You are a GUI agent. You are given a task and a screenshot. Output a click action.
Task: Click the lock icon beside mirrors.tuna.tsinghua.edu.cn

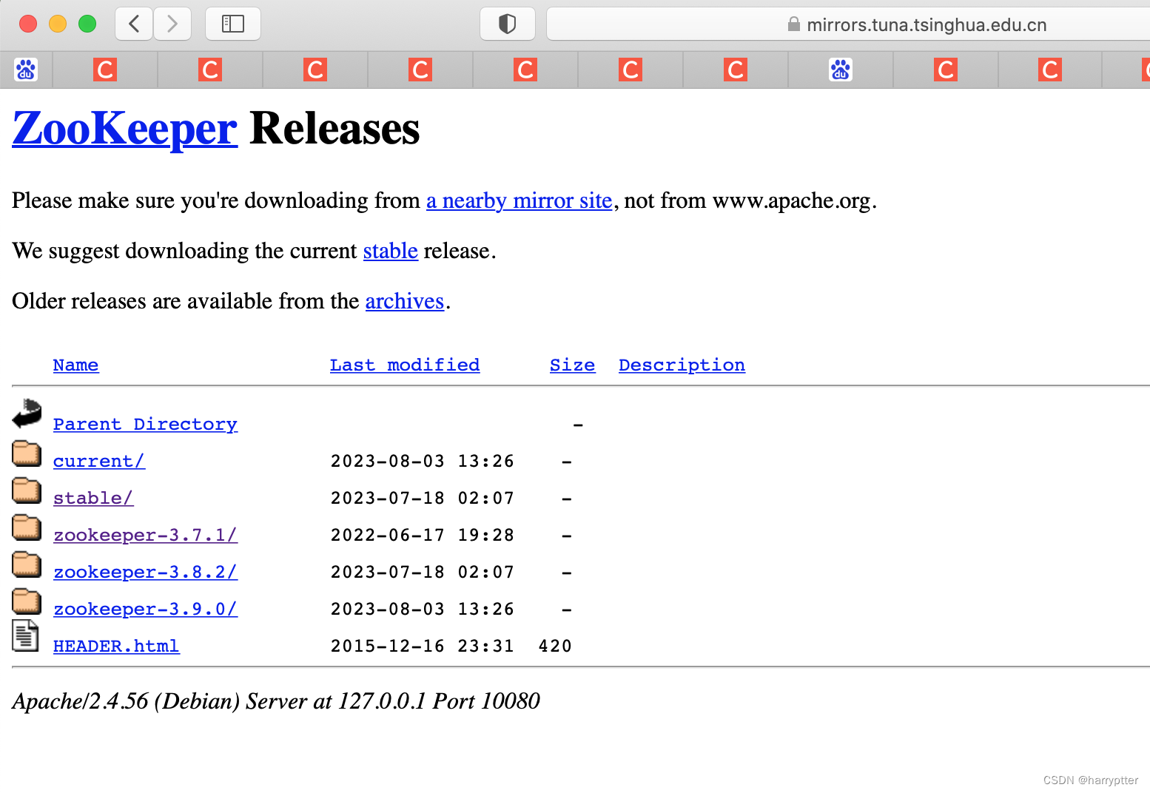pos(793,24)
